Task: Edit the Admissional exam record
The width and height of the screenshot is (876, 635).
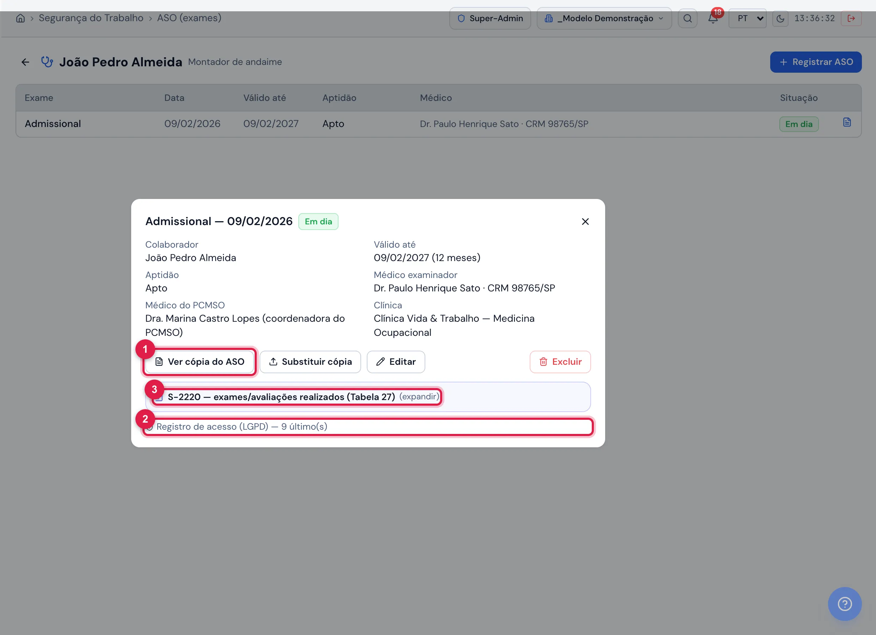Action: (396, 362)
